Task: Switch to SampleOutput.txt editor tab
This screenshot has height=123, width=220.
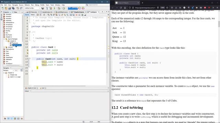Action: click(47, 12)
